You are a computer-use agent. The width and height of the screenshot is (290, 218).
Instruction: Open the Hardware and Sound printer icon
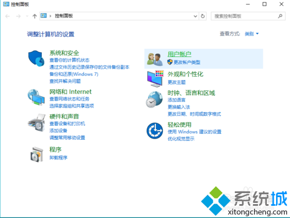tap(37, 123)
